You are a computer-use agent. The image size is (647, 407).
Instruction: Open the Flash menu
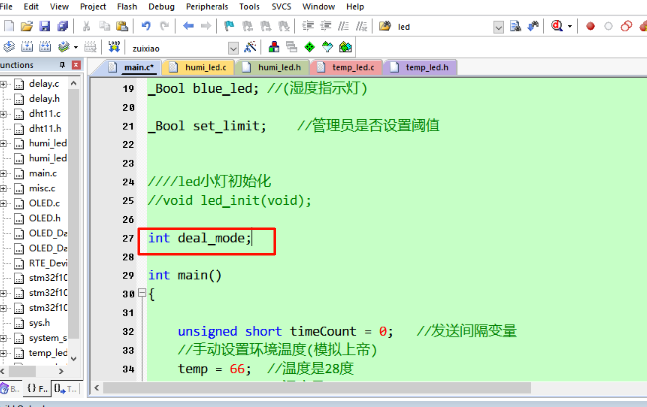[x=127, y=7]
